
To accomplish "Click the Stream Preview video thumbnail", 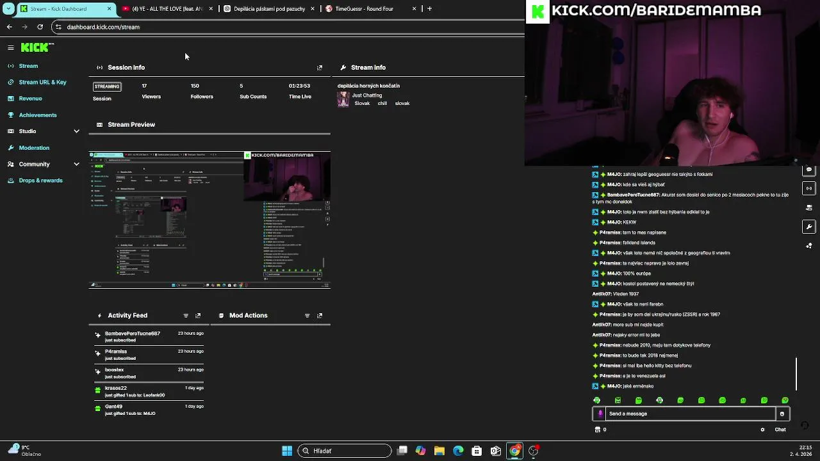I will tap(209, 220).
